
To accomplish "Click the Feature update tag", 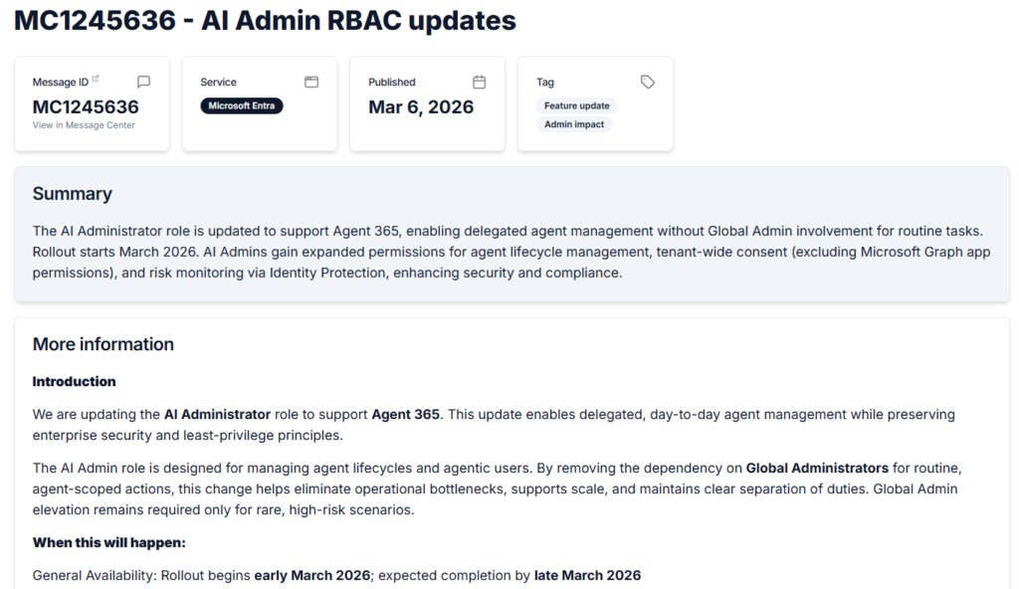I will coord(576,105).
